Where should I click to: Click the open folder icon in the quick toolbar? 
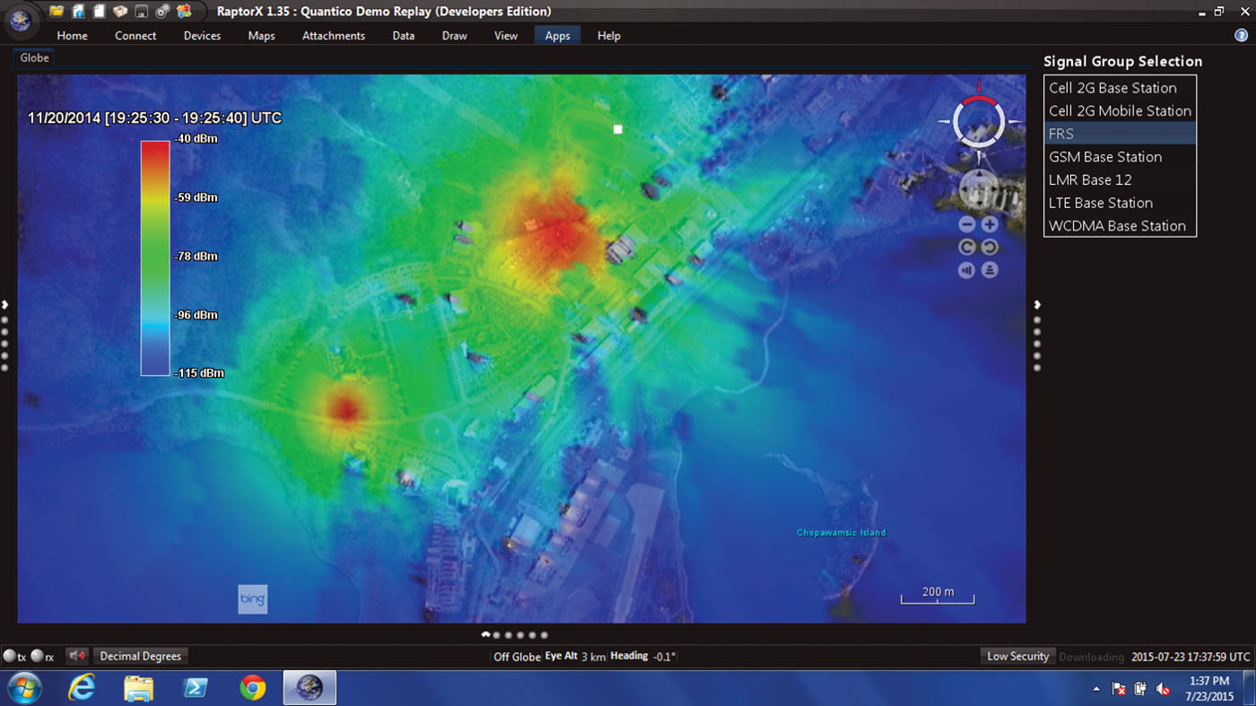[57, 12]
